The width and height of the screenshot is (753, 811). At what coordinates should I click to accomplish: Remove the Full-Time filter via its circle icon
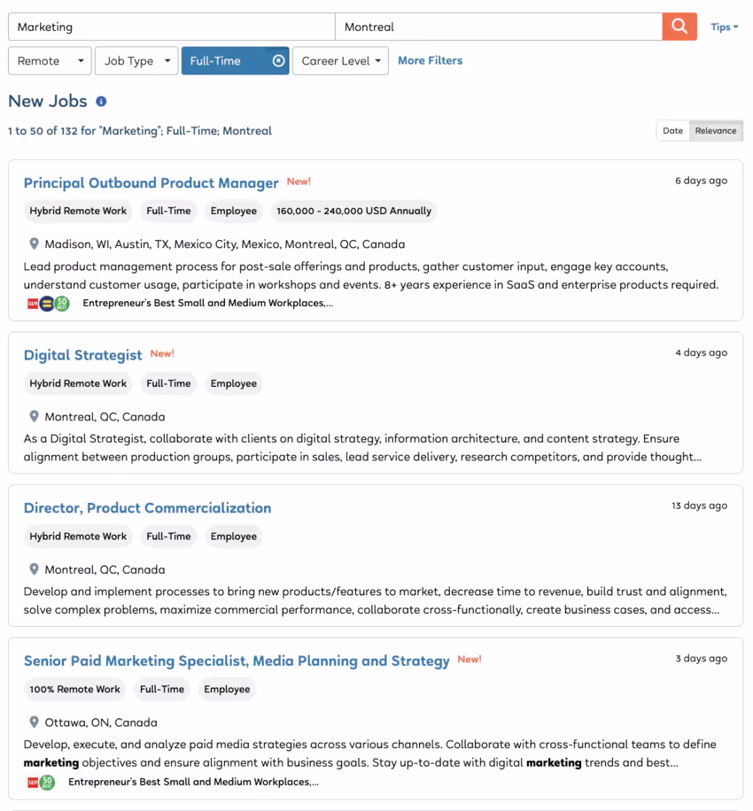[x=278, y=60]
